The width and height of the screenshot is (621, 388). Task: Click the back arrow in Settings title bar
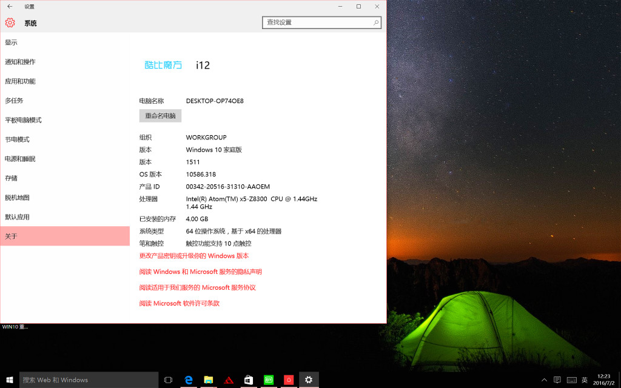[10, 6]
